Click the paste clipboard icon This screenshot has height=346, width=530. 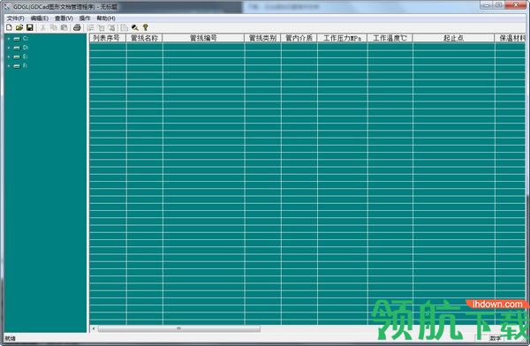(64, 27)
